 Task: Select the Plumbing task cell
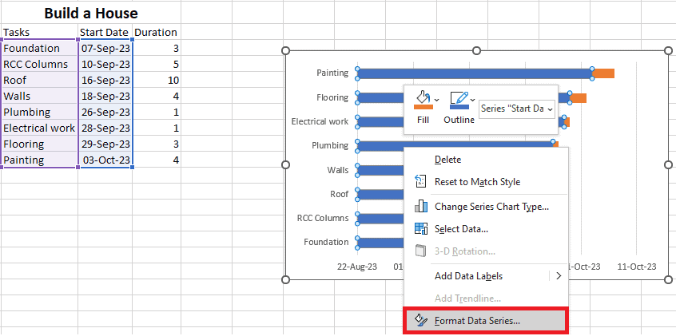tap(39, 112)
